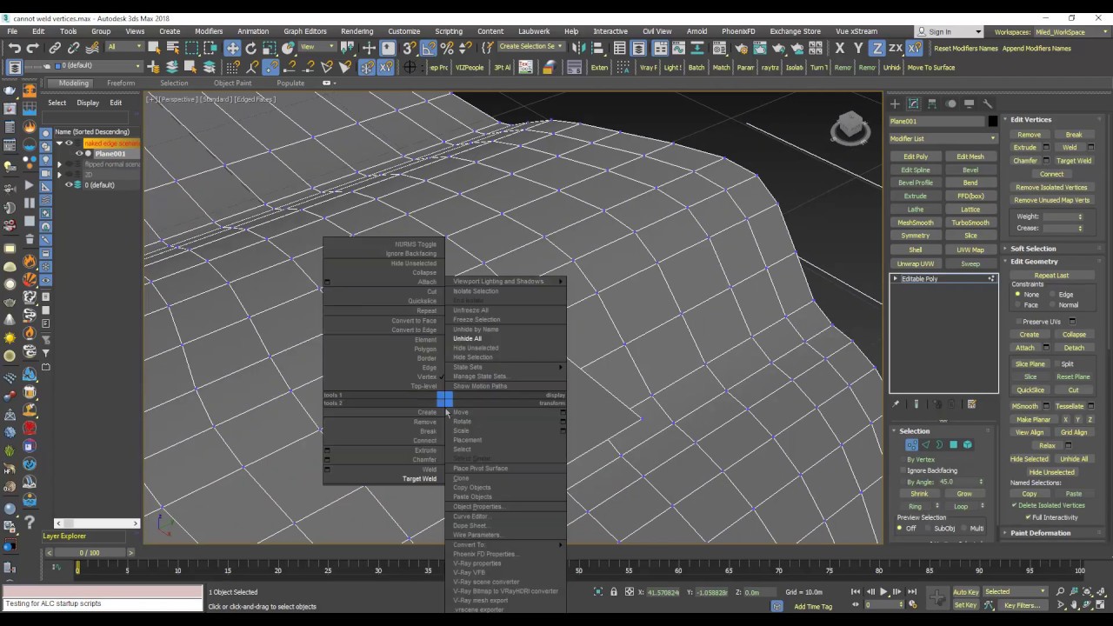1113x626 pixels.
Task: Select Edge sub-object level icon
Action: click(x=925, y=444)
